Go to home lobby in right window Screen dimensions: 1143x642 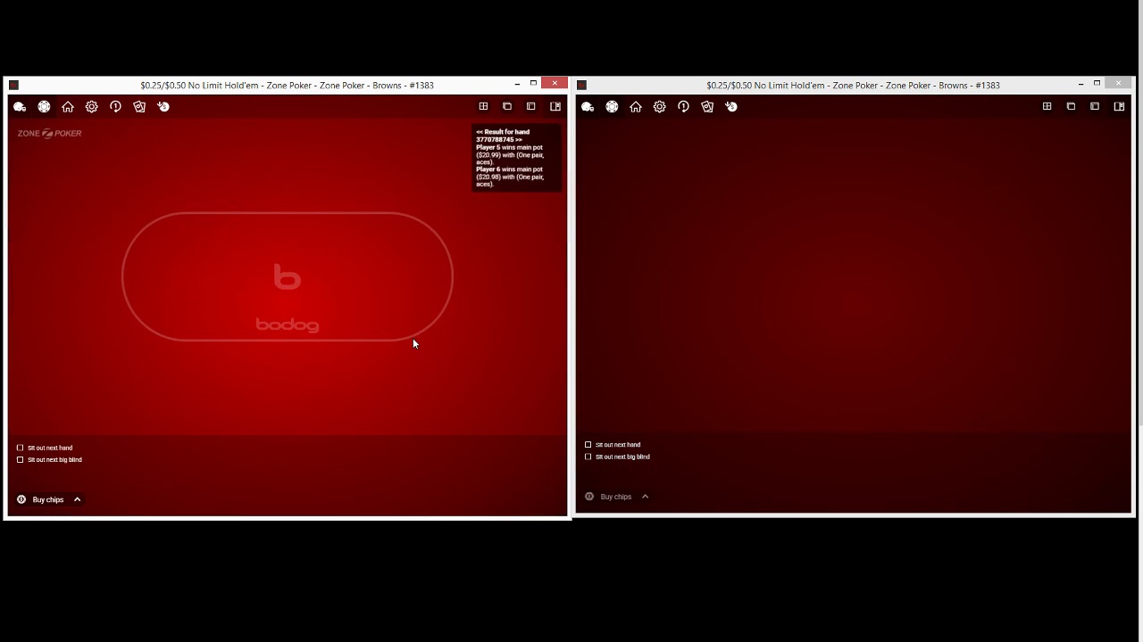pos(636,107)
